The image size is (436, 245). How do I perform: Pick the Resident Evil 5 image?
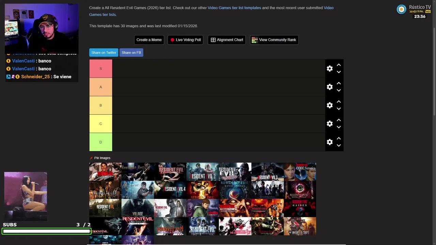[x=202, y=190]
